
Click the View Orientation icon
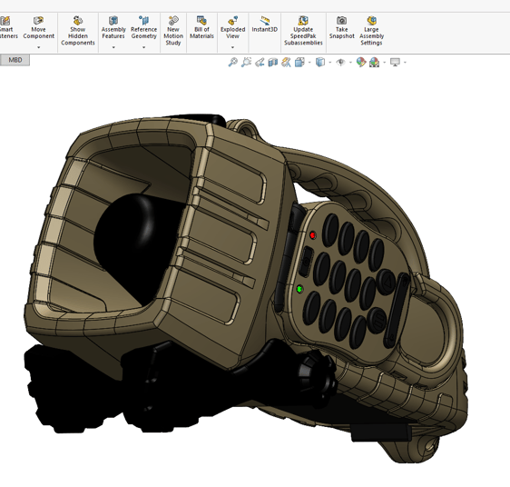299,62
